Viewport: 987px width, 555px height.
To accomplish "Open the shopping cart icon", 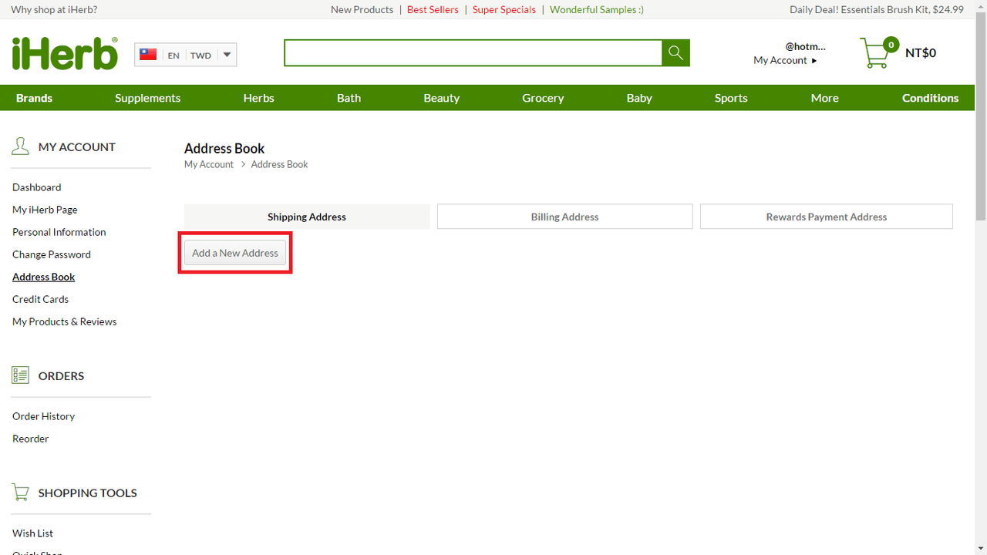I will pyautogui.click(x=875, y=53).
